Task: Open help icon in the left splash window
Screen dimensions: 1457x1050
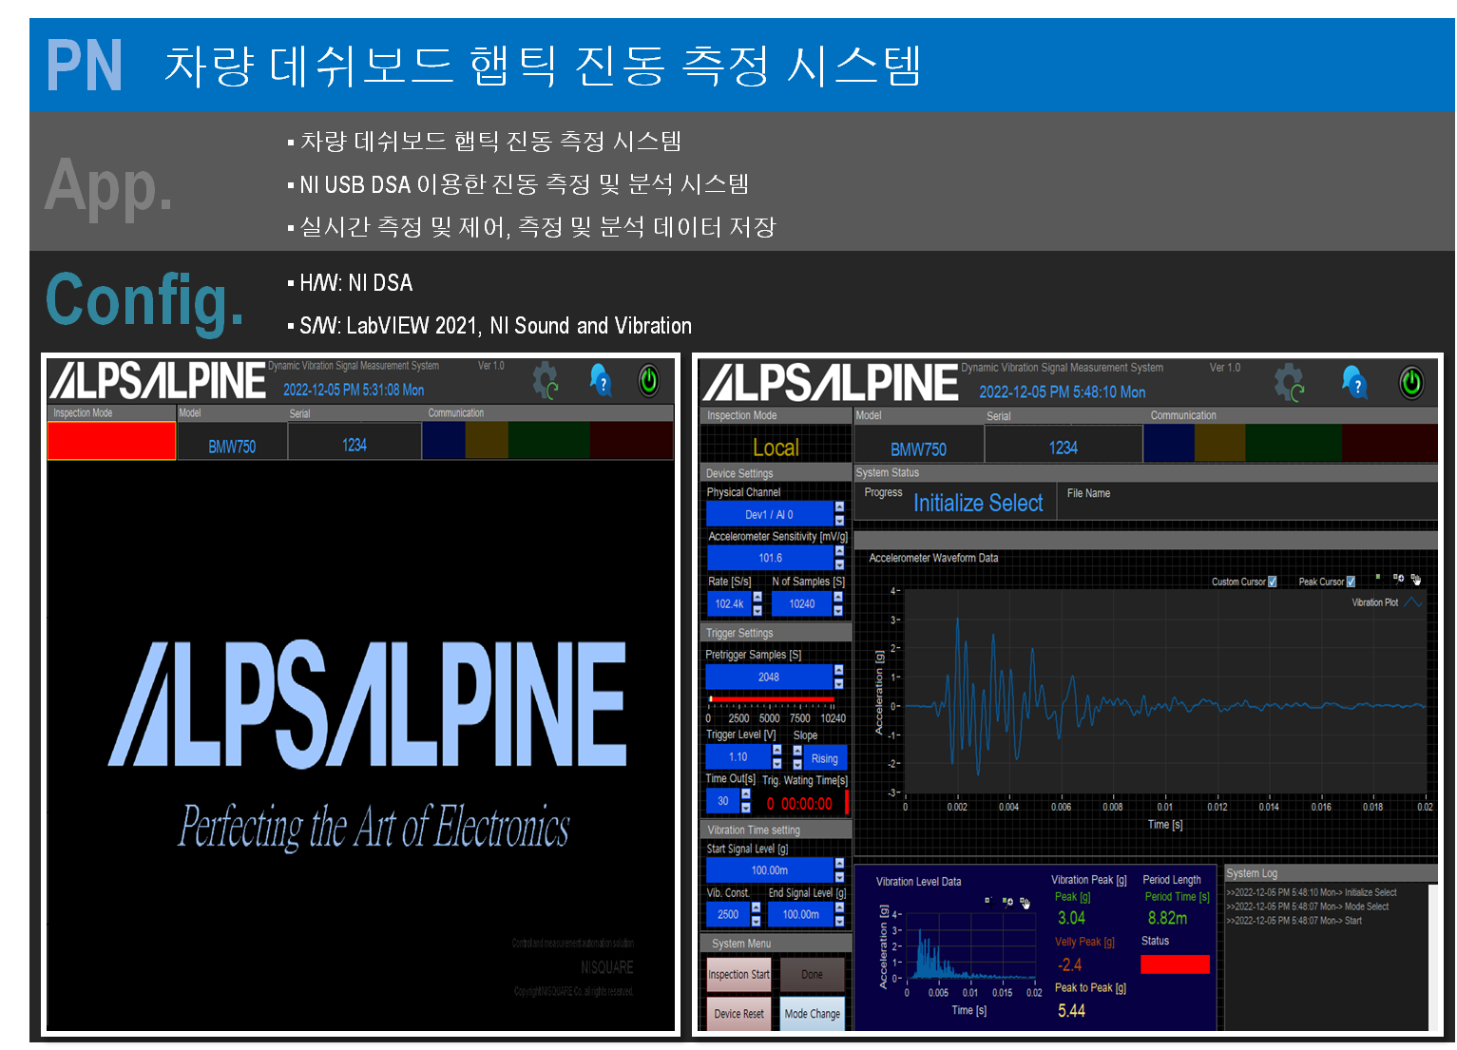Action: pyautogui.click(x=601, y=379)
